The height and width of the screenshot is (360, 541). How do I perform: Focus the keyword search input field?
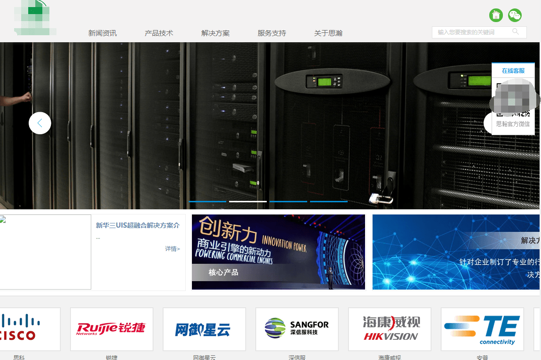click(470, 32)
